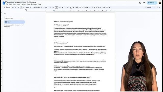Open the Insert menu

[x=19, y=4]
